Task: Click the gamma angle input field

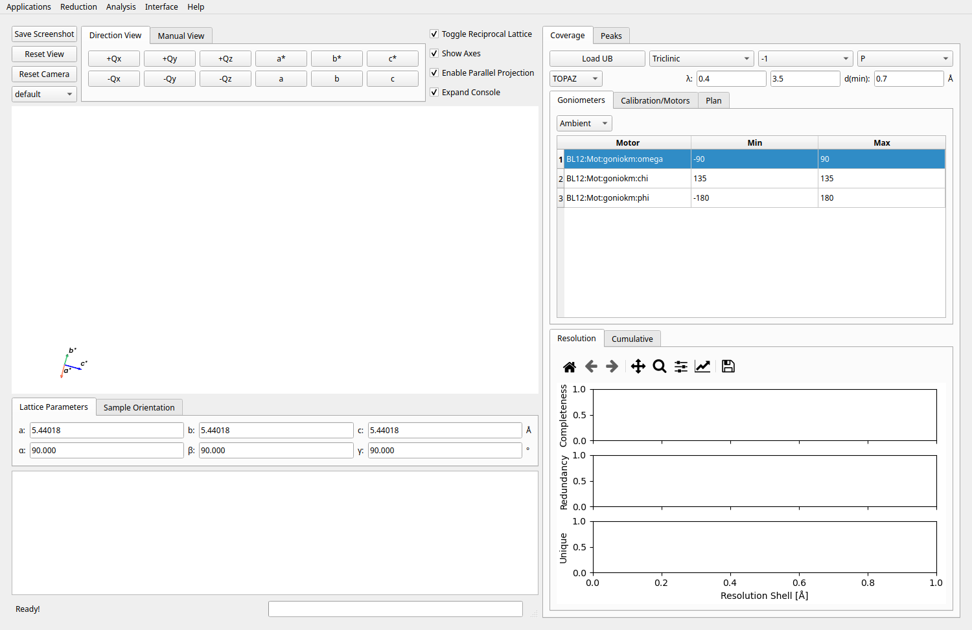Action: point(445,451)
